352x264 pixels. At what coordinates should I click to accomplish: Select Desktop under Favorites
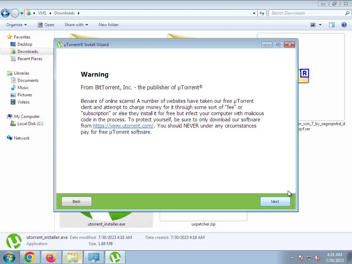[25, 44]
